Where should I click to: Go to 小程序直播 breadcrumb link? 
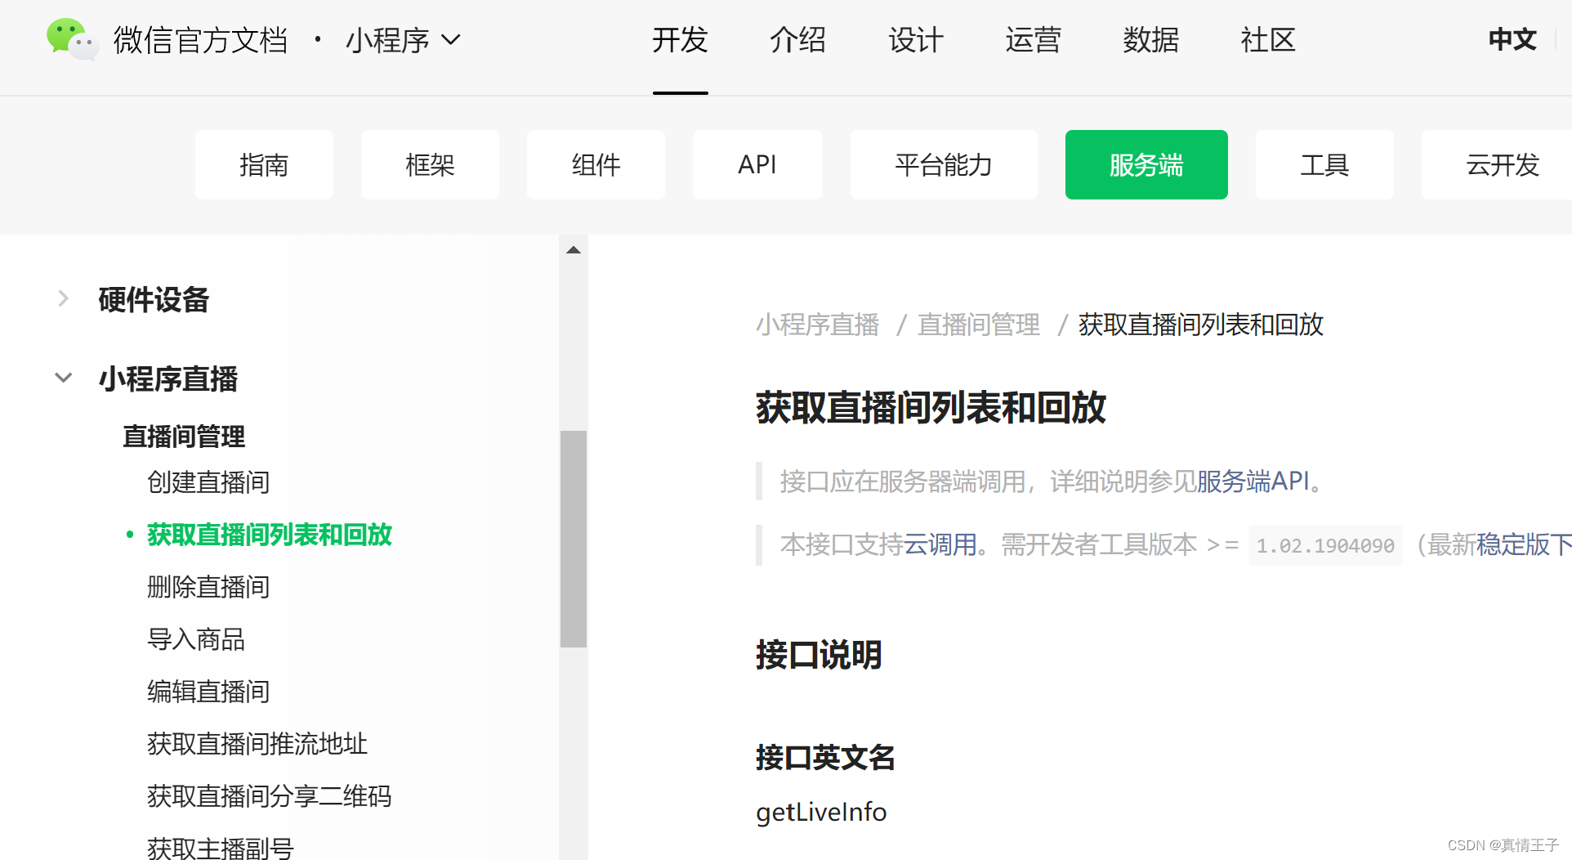coord(817,325)
